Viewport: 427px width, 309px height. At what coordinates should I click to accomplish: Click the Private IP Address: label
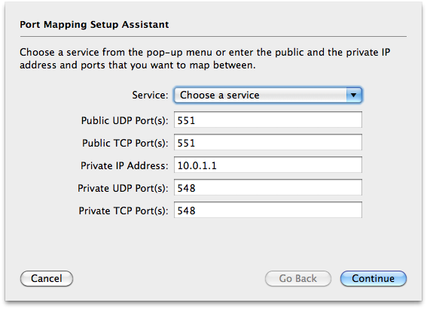(x=124, y=165)
